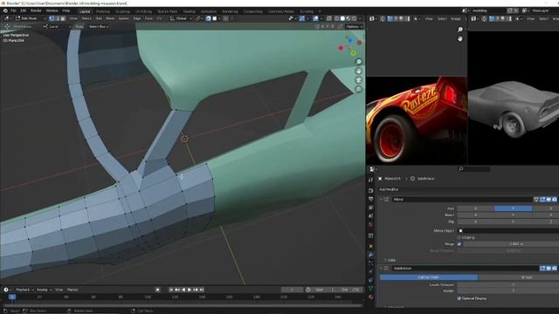Toggle snapping magnet icon
559x314 pixels.
pyautogui.click(x=208, y=18)
